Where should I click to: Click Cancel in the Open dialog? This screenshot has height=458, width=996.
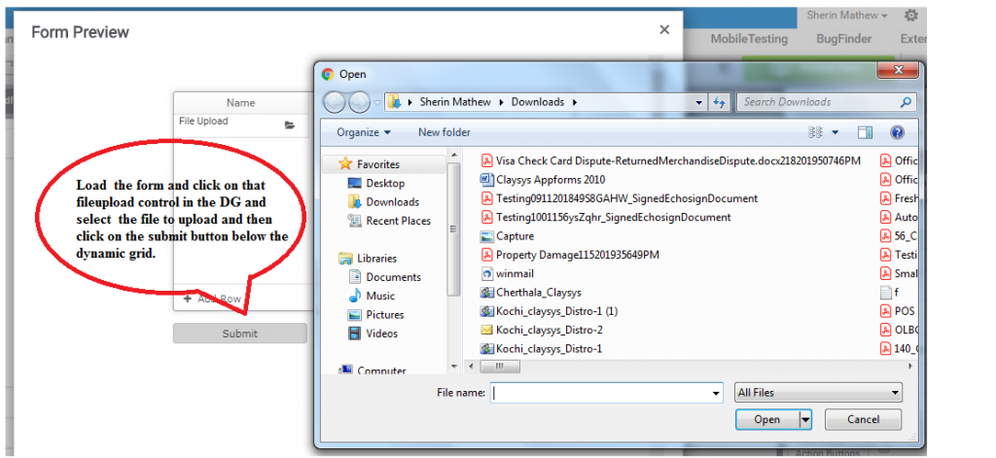click(863, 420)
